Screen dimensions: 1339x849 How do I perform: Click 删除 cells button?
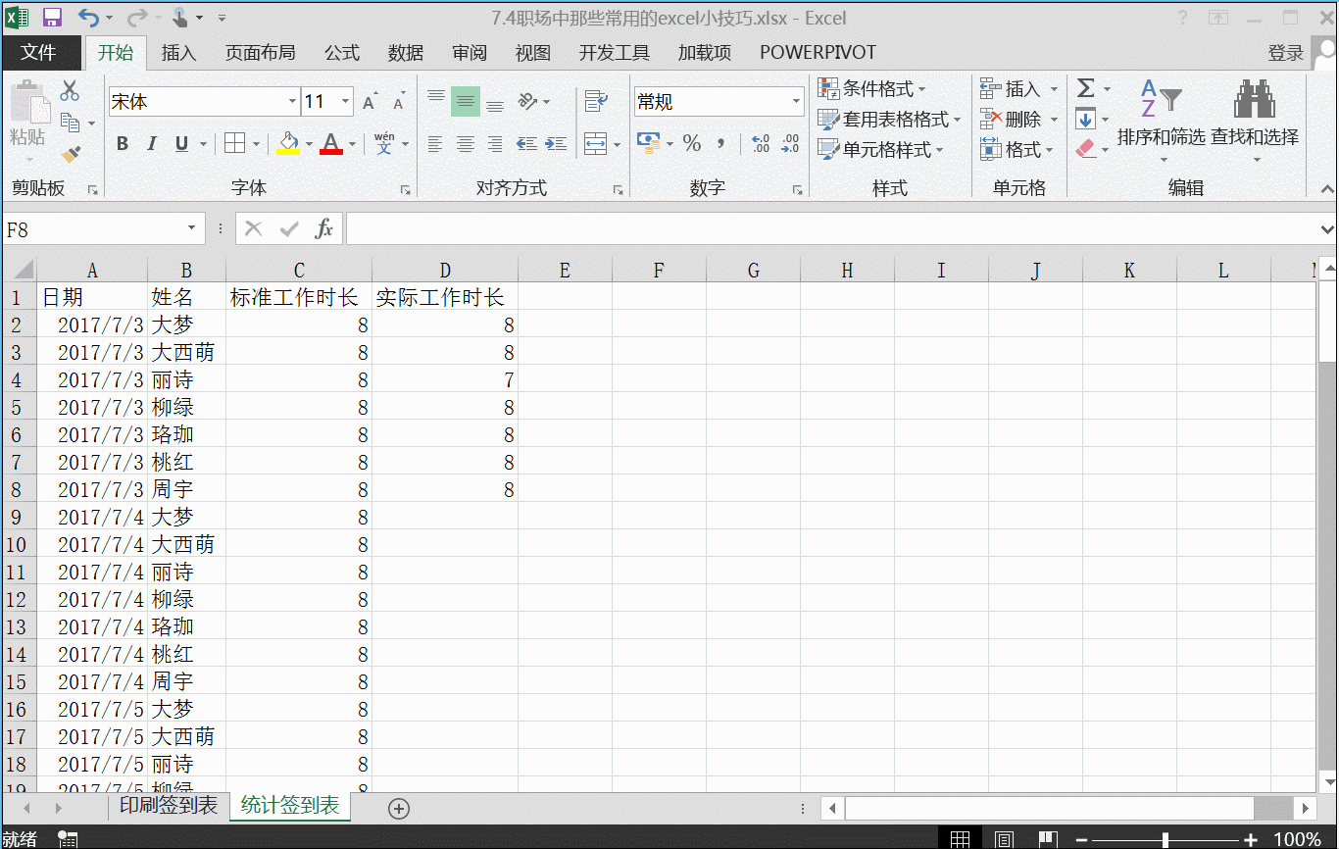(1019, 120)
